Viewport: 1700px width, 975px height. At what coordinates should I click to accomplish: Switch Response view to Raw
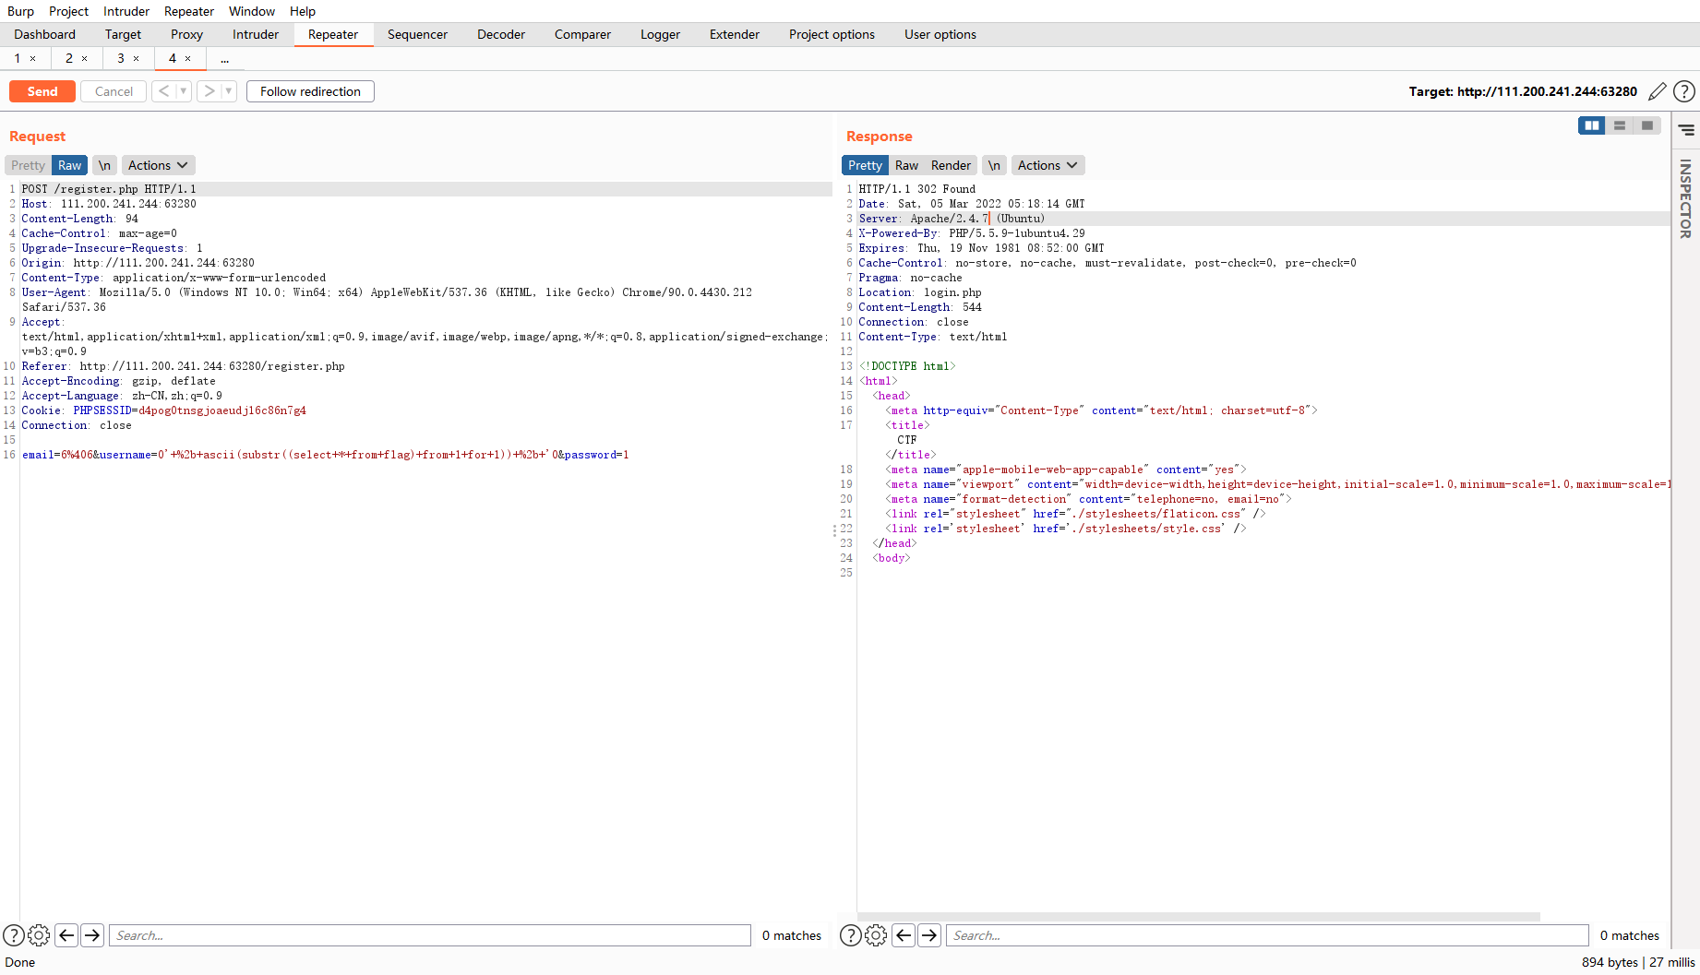pos(906,165)
